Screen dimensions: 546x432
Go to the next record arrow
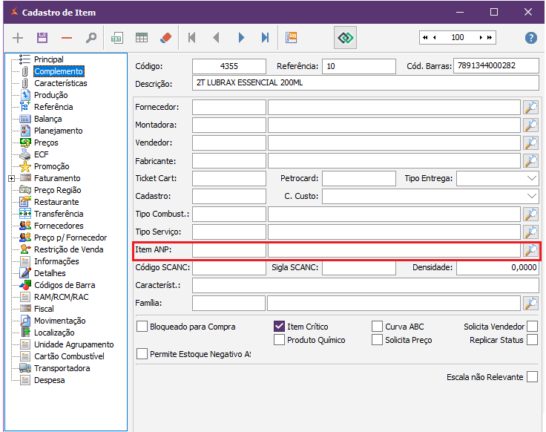[241, 37]
